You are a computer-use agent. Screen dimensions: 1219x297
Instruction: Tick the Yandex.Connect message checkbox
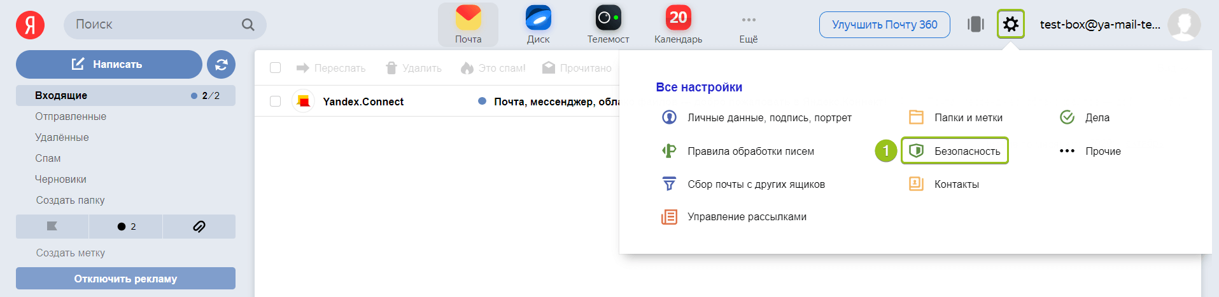[x=275, y=101]
